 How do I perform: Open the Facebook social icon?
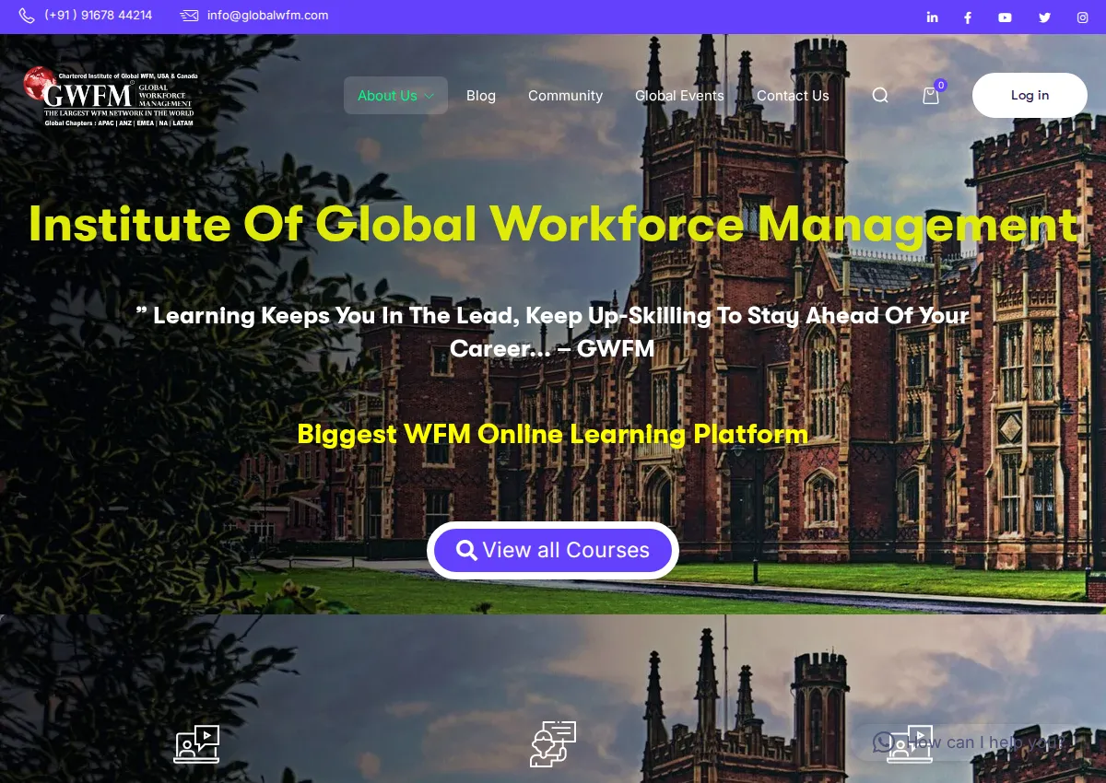968,18
